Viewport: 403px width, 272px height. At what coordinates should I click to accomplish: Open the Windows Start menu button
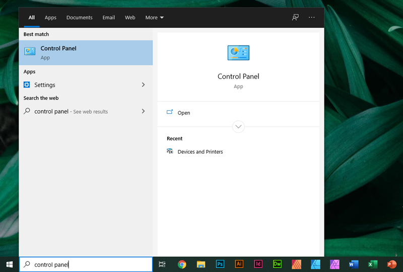pos(10,264)
